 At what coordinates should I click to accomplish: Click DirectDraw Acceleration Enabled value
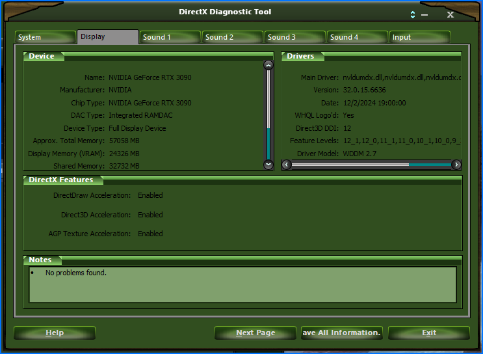click(x=150, y=195)
